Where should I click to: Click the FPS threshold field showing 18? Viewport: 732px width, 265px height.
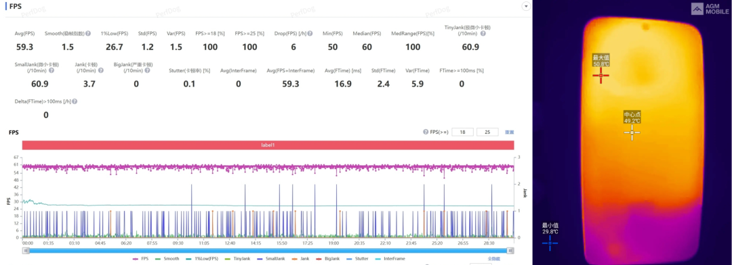click(x=463, y=132)
